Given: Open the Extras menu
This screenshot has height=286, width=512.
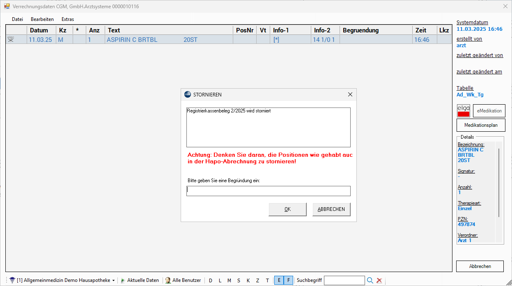Looking at the screenshot, I should (68, 19).
